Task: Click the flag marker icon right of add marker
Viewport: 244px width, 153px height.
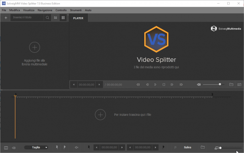Action: pos(65,147)
